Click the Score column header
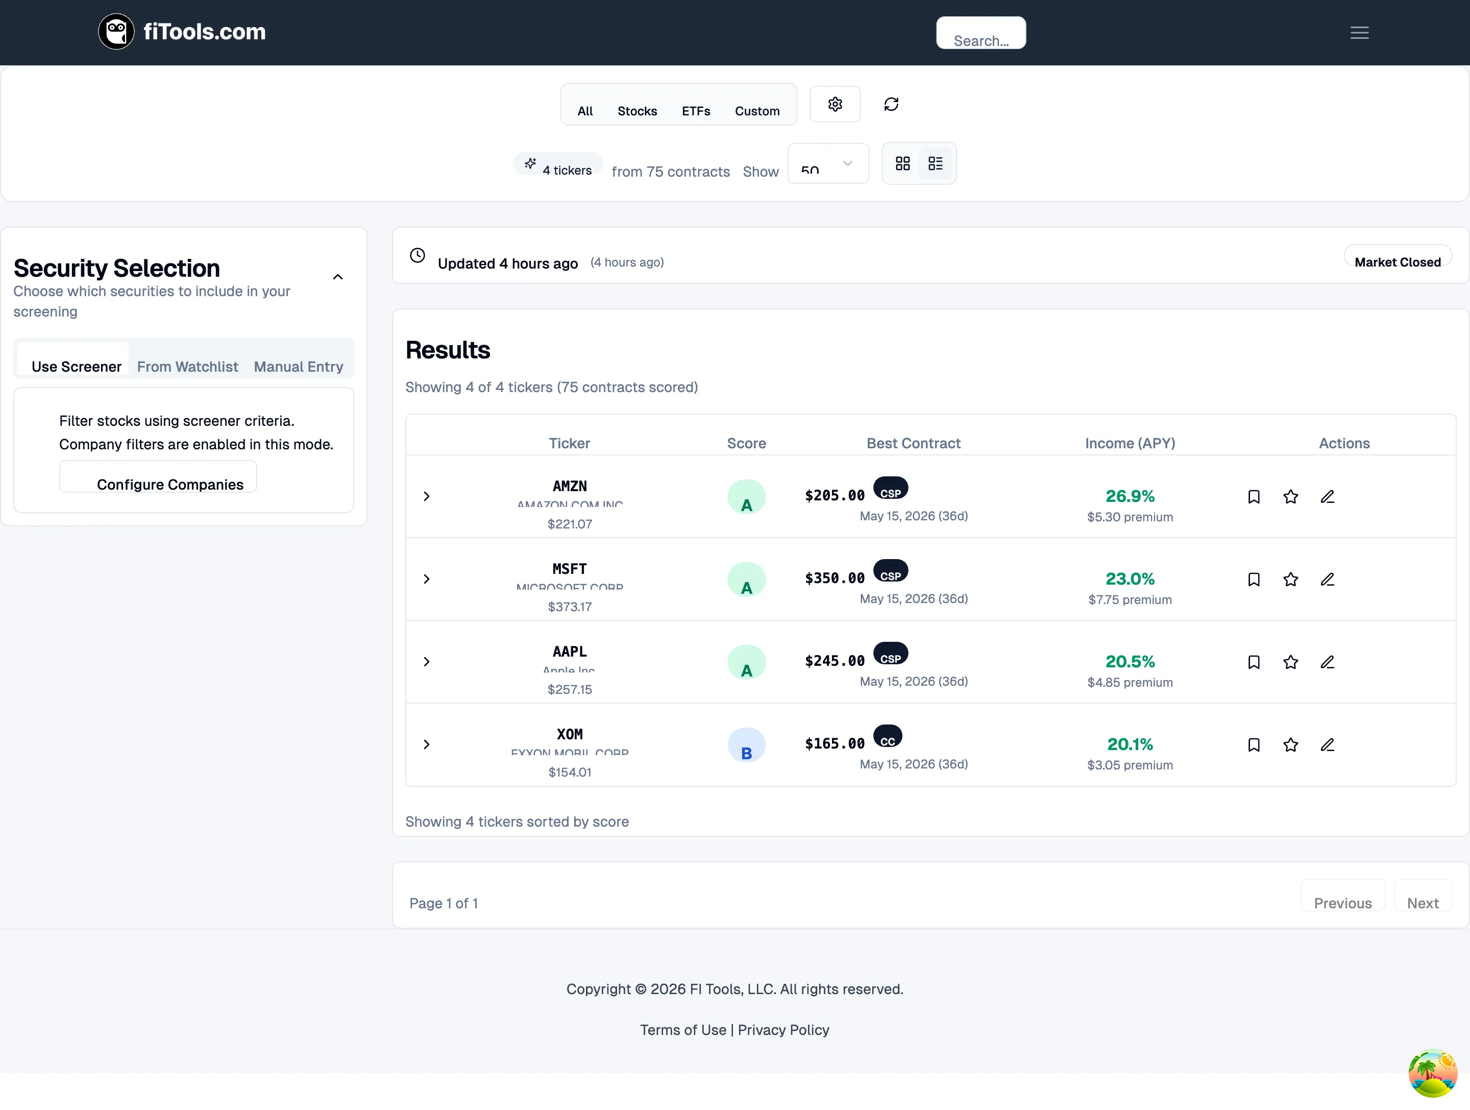This screenshot has width=1470, height=1110. [746, 443]
